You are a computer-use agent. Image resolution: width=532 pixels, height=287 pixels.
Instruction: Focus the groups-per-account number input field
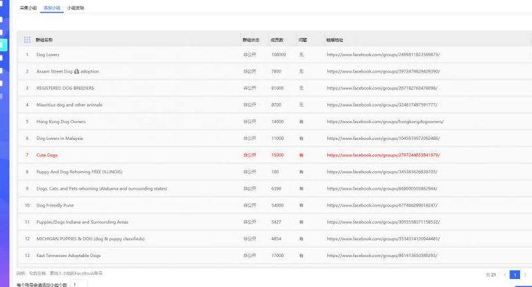click(79, 284)
